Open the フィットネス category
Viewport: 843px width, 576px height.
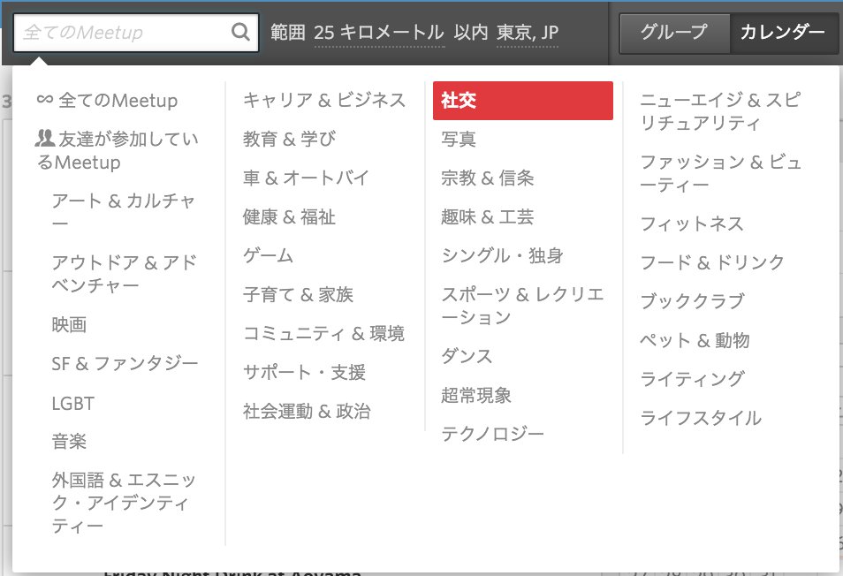point(693,224)
